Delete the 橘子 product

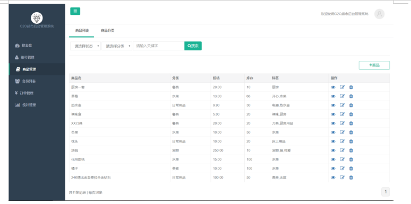click(351, 168)
